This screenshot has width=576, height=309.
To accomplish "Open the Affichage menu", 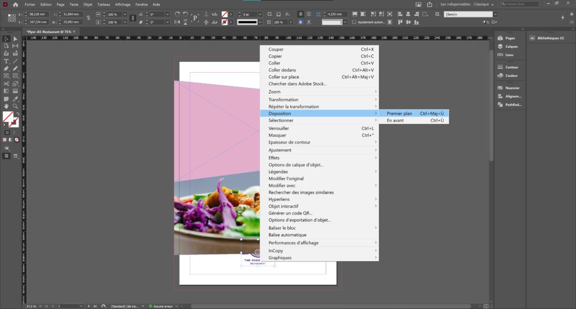I will tap(123, 5).
